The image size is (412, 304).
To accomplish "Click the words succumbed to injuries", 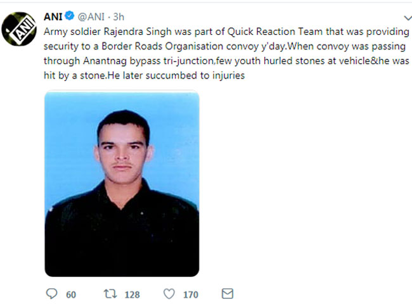I will (x=195, y=75).
